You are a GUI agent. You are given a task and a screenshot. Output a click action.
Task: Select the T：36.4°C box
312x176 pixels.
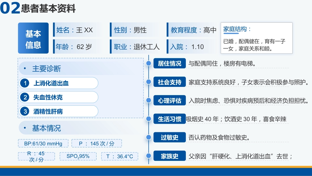click(x=120, y=156)
